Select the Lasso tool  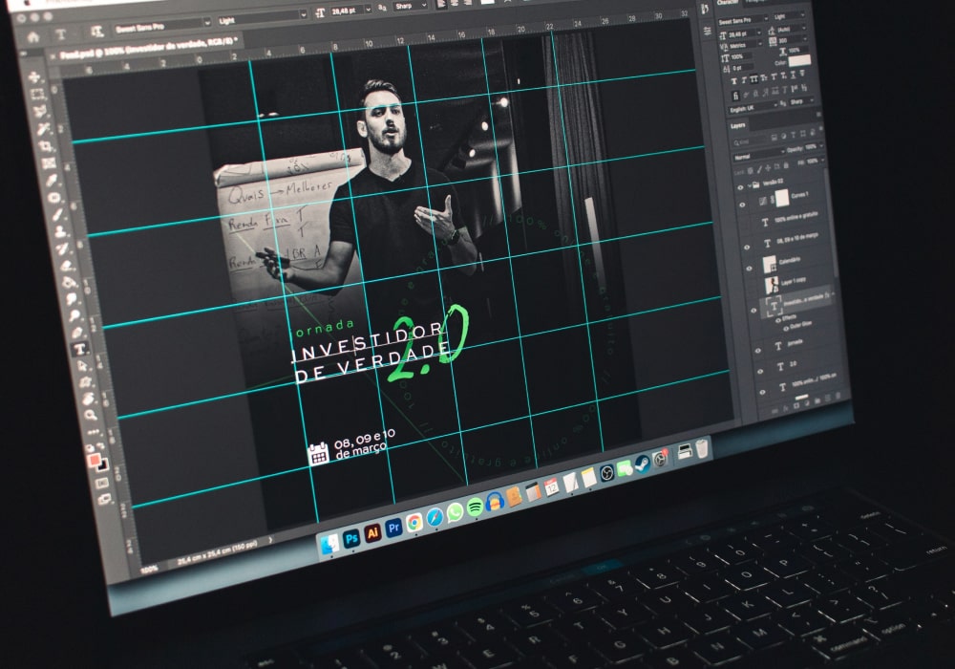click(41, 112)
